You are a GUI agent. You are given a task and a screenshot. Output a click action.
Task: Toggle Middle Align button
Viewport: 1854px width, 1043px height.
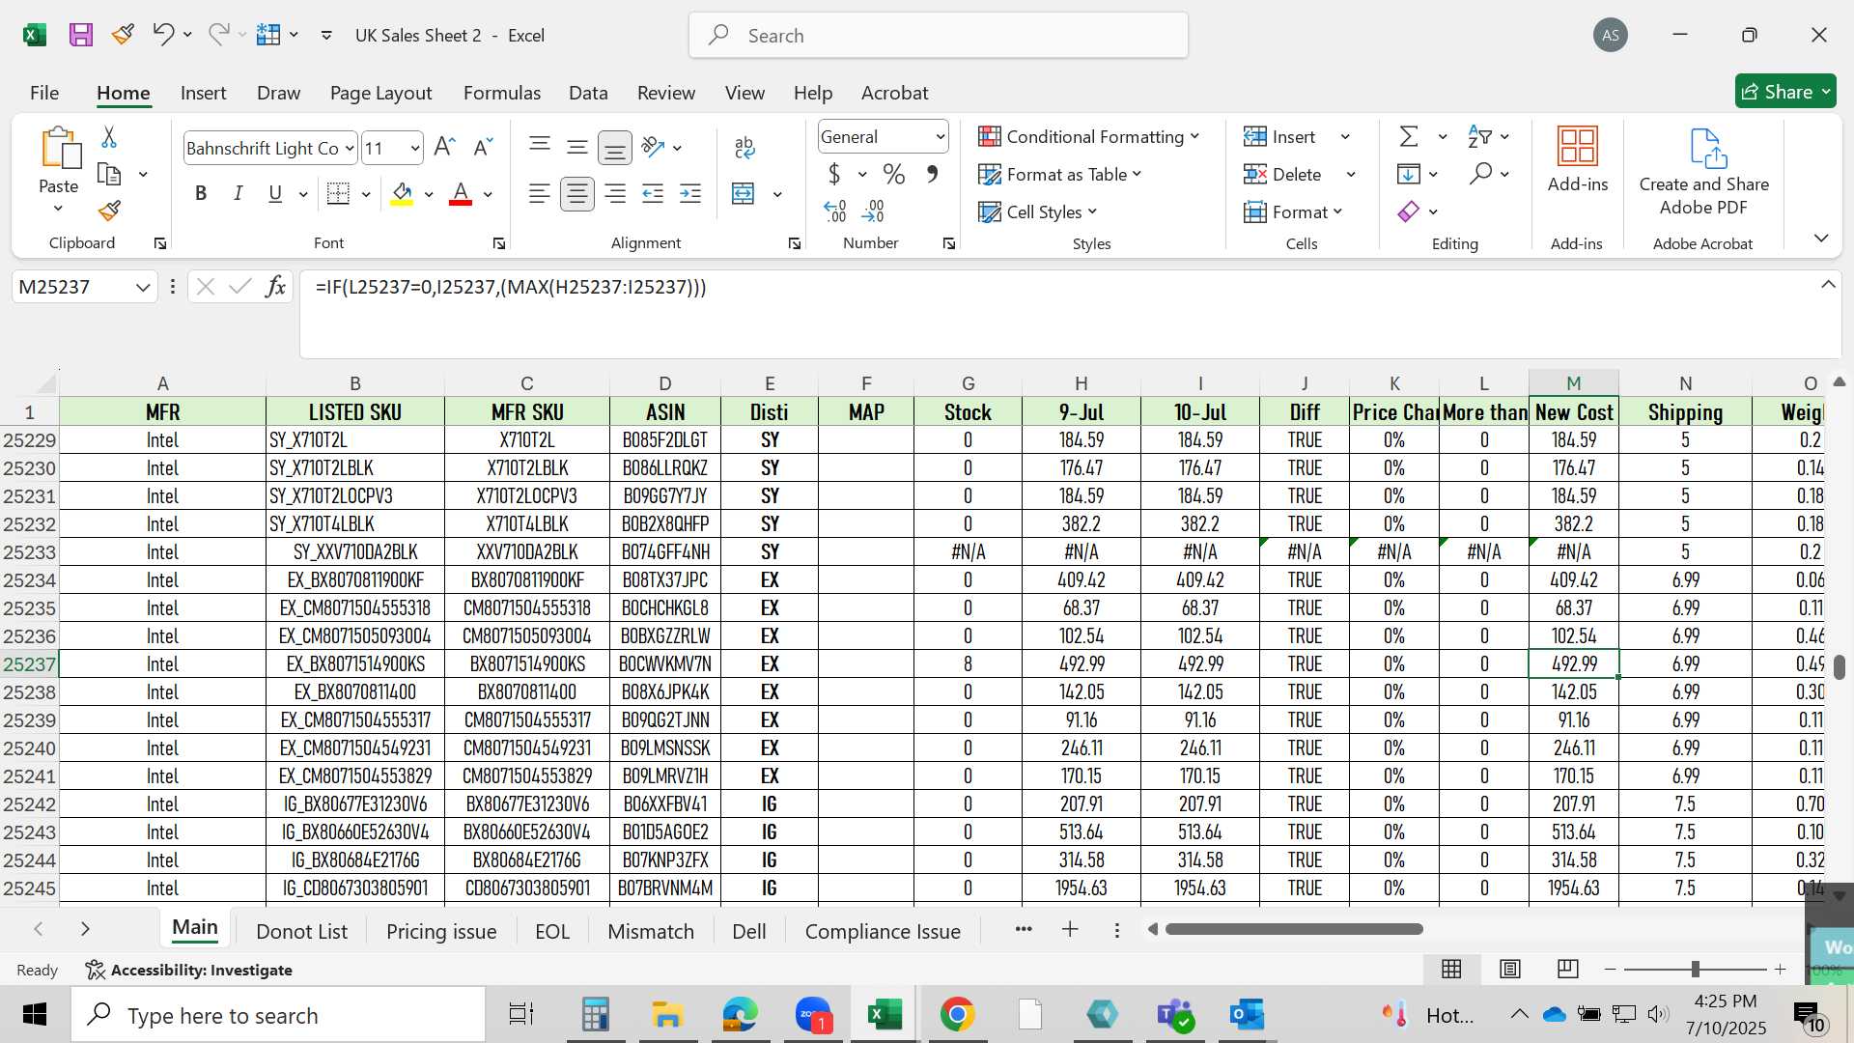tap(577, 147)
